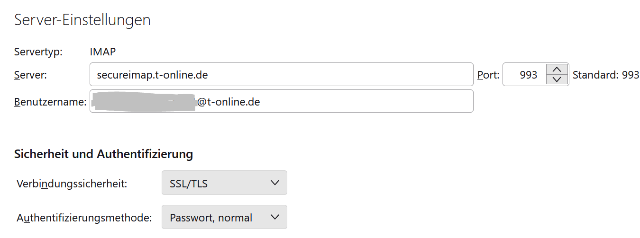Click the Sicherheit und Authentifizierung heading

click(103, 154)
